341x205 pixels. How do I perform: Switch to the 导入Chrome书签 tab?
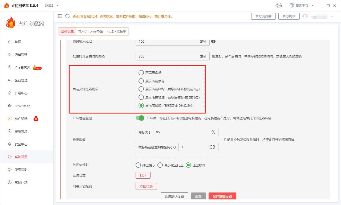(91, 31)
